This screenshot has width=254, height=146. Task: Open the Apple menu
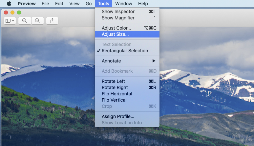click(9, 3)
